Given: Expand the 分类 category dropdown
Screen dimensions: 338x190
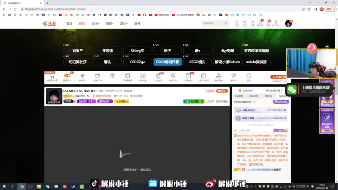Looking at the screenshot, I should point(95,24).
